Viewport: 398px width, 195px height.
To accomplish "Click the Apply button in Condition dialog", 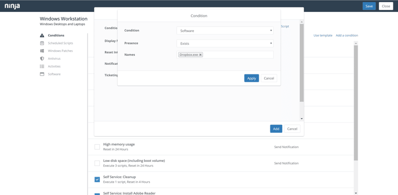I will point(251,78).
